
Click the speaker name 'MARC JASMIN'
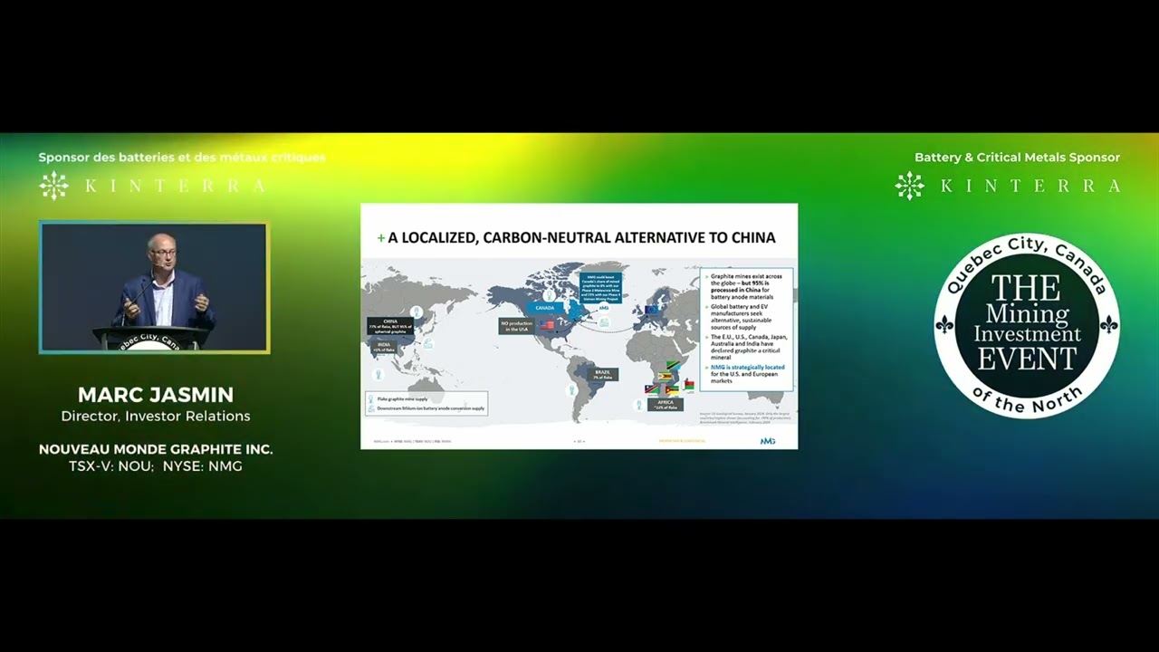tap(156, 395)
